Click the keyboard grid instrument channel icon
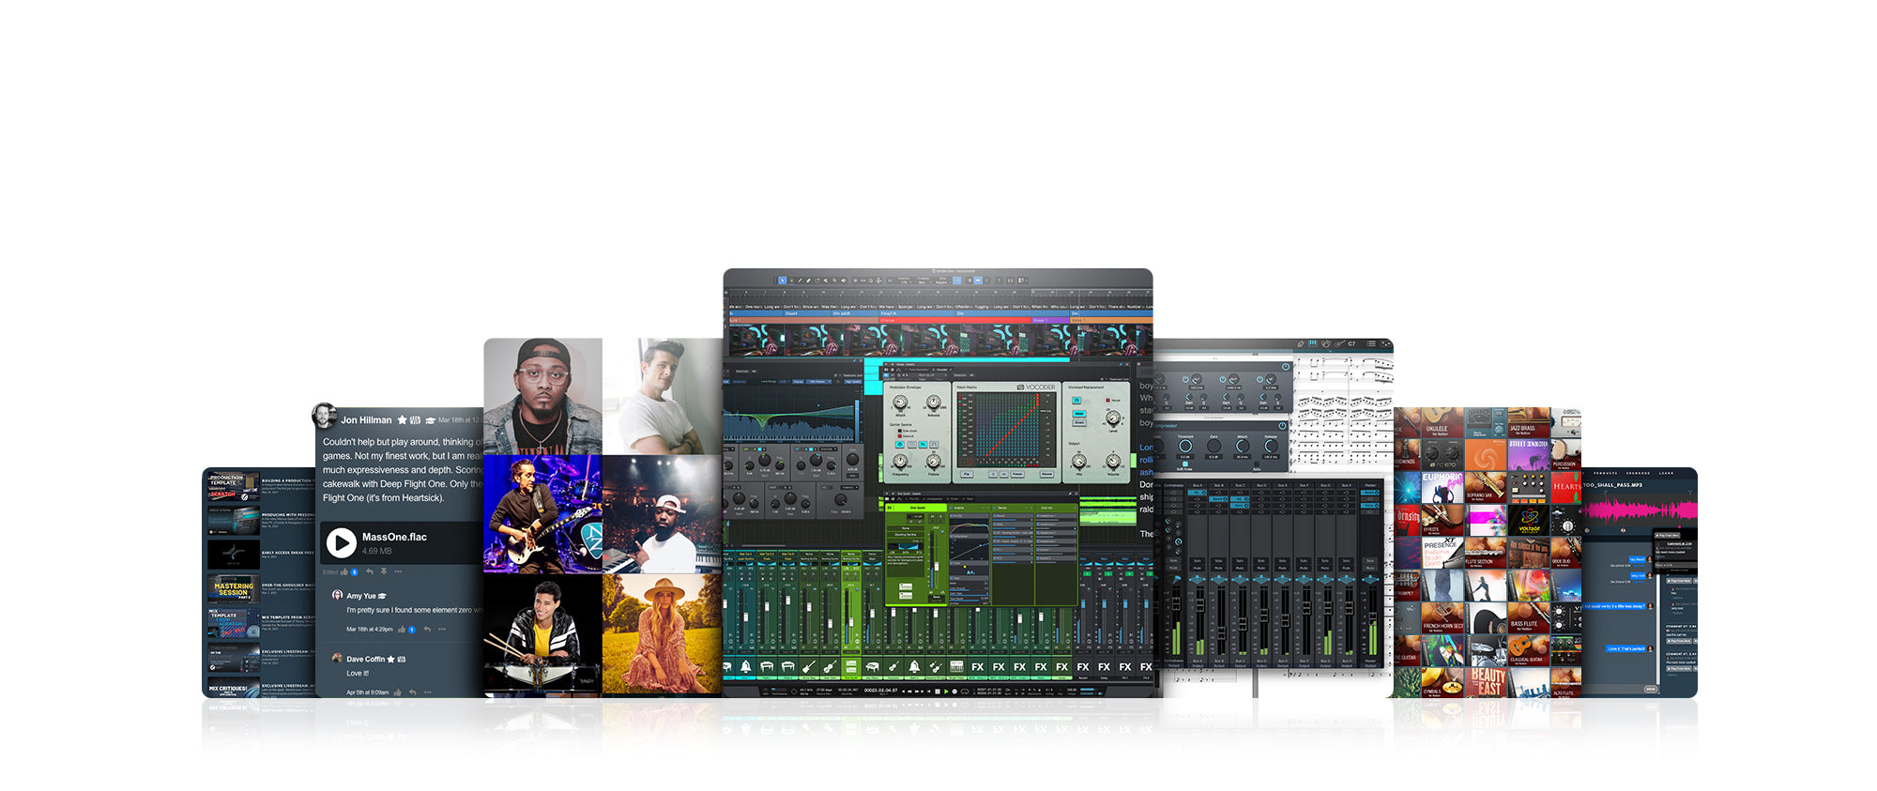Viewport: 1877px width, 791px height. coord(956,666)
